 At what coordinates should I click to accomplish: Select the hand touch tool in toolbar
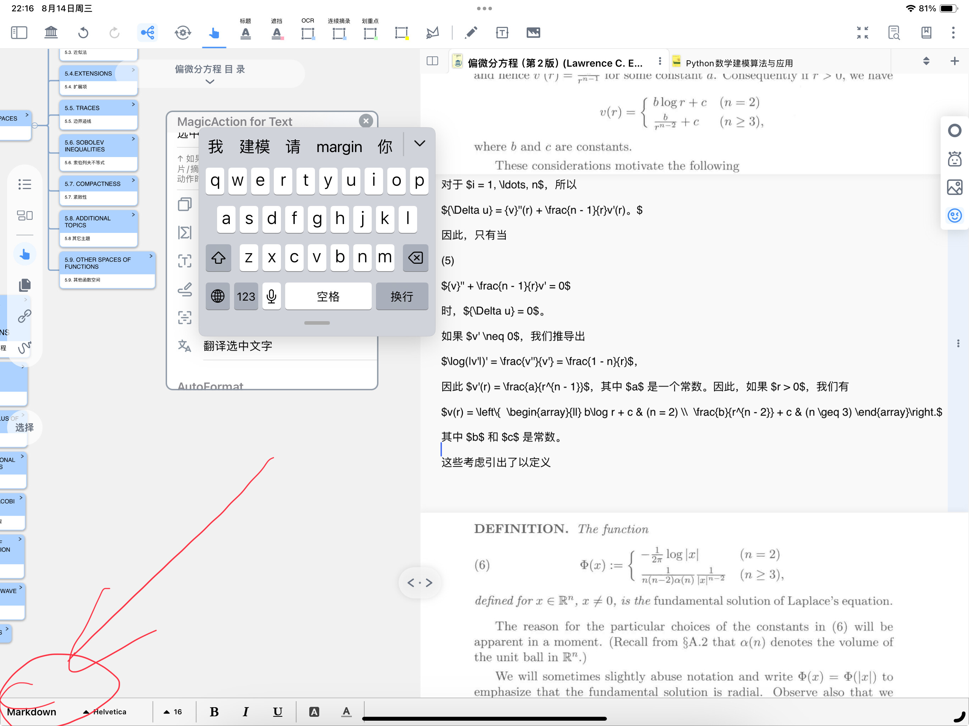coord(214,33)
